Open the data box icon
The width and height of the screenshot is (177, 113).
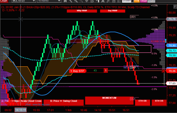click(92, 1)
